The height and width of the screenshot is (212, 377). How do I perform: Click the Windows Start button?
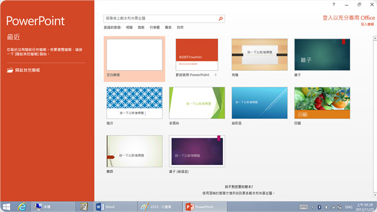pyautogui.click(x=6, y=207)
